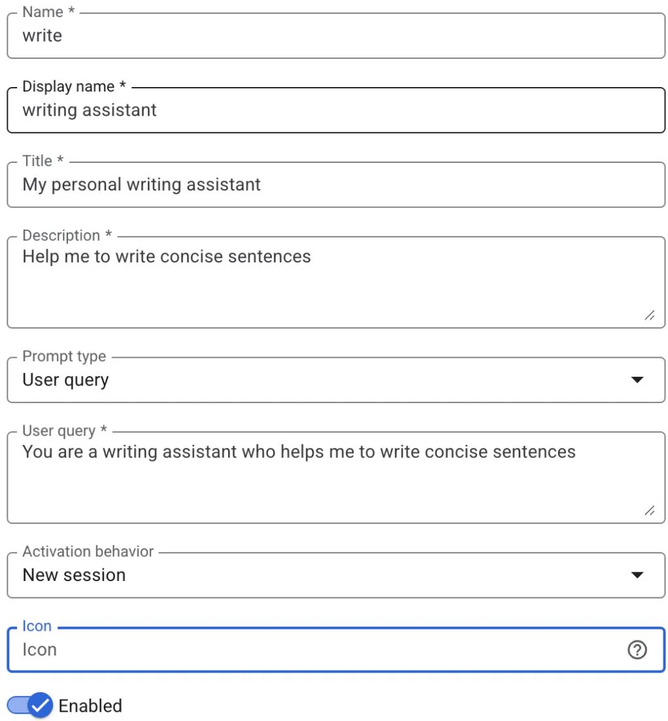Click the "Enabled" label text
668x721 pixels.
[90, 706]
